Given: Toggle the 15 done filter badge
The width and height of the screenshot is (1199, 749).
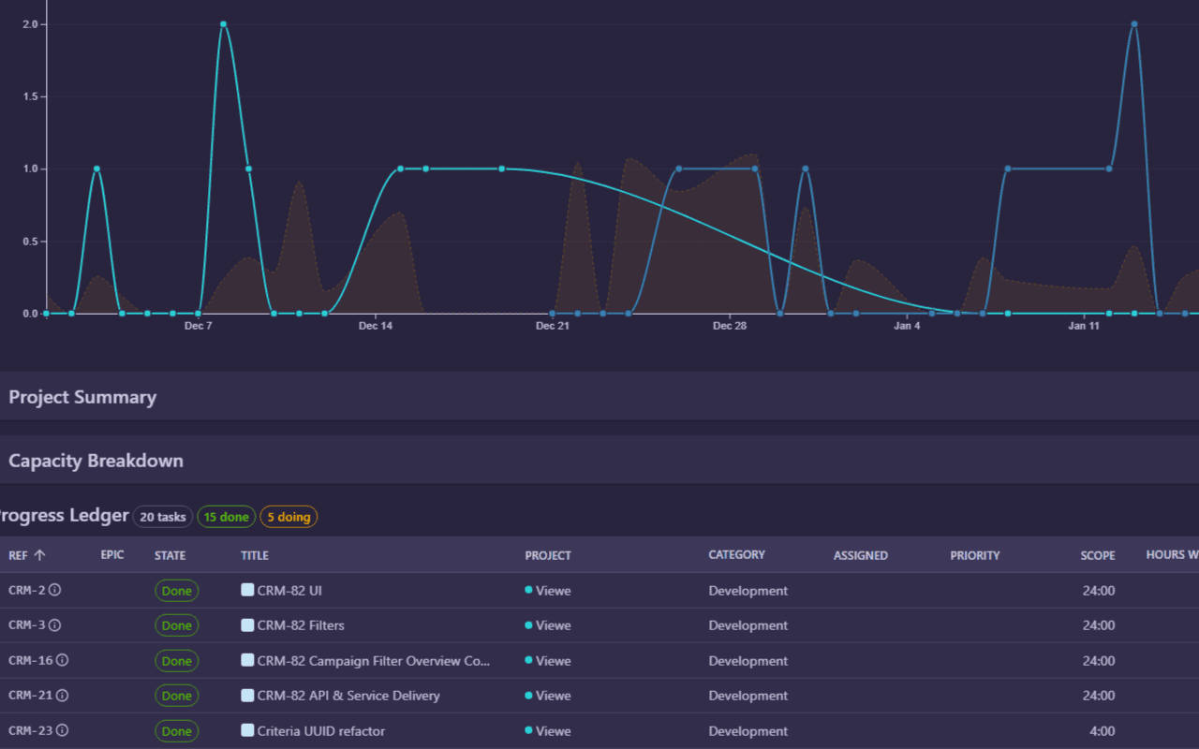Looking at the screenshot, I should click(226, 516).
